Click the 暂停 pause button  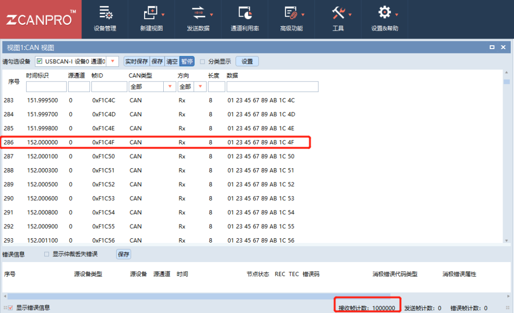187,61
